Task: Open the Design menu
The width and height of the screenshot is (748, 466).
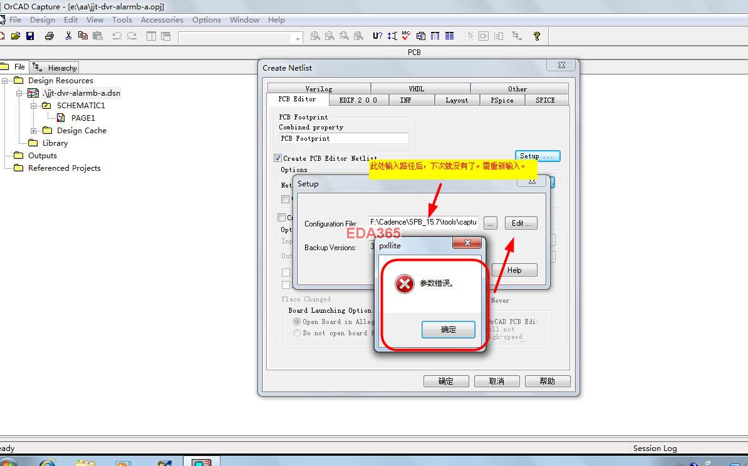Action: pyautogui.click(x=43, y=20)
